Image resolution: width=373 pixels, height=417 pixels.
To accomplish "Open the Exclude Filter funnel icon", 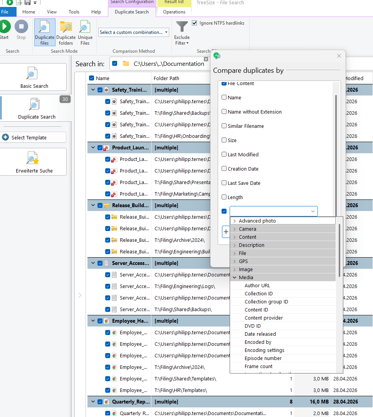I will click(x=182, y=27).
